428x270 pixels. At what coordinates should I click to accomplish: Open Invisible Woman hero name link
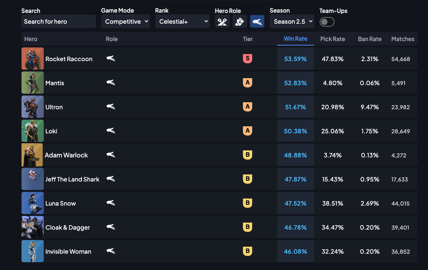(68, 251)
